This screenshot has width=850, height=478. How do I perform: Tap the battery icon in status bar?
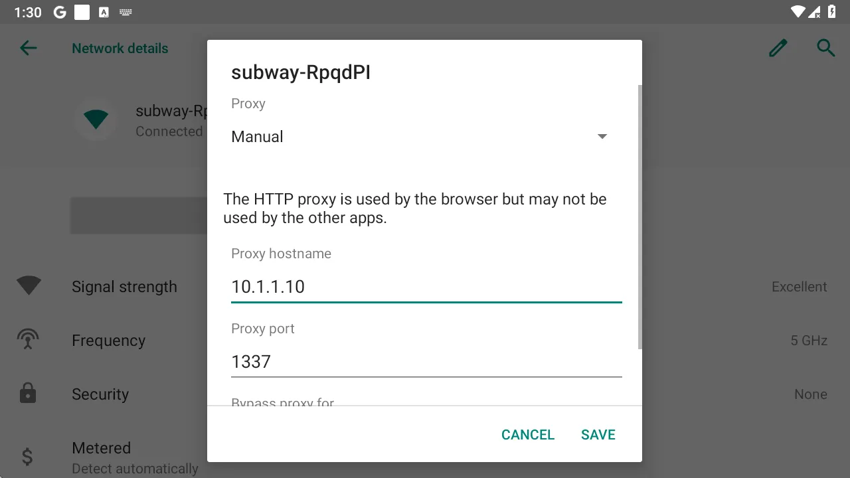pyautogui.click(x=832, y=11)
